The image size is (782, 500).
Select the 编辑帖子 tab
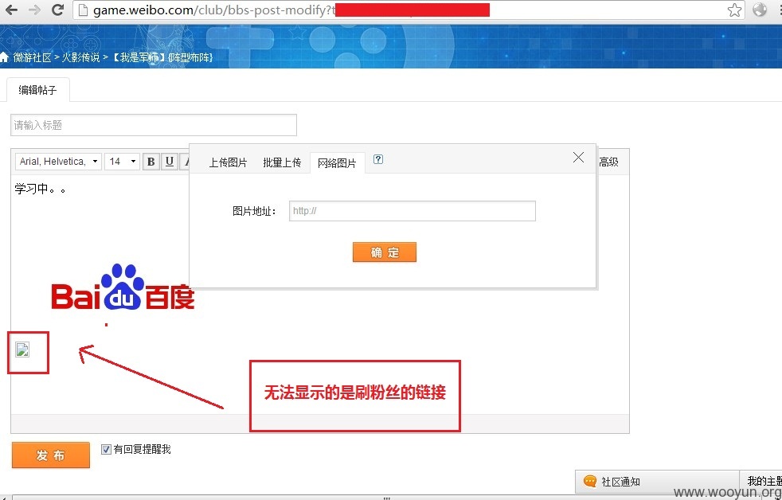click(x=38, y=90)
